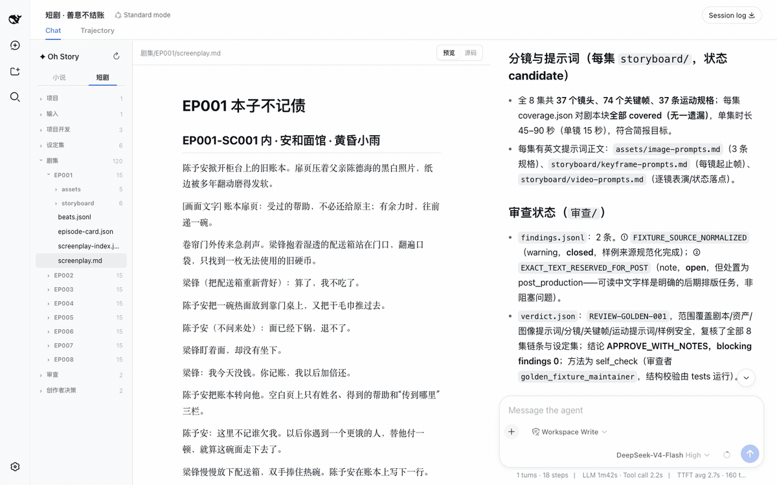The height and width of the screenshot is (485, 777).
Task: Click the EXACT_TEXT_RESERVED_FOR_POST code label
Action: (584, 268)
